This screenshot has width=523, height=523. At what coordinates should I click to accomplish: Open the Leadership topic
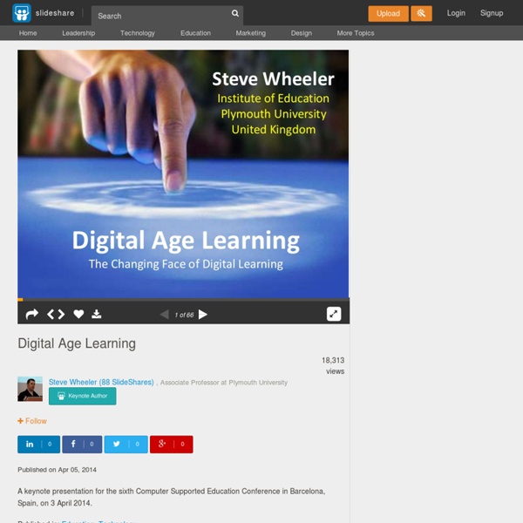pos(78,33)
